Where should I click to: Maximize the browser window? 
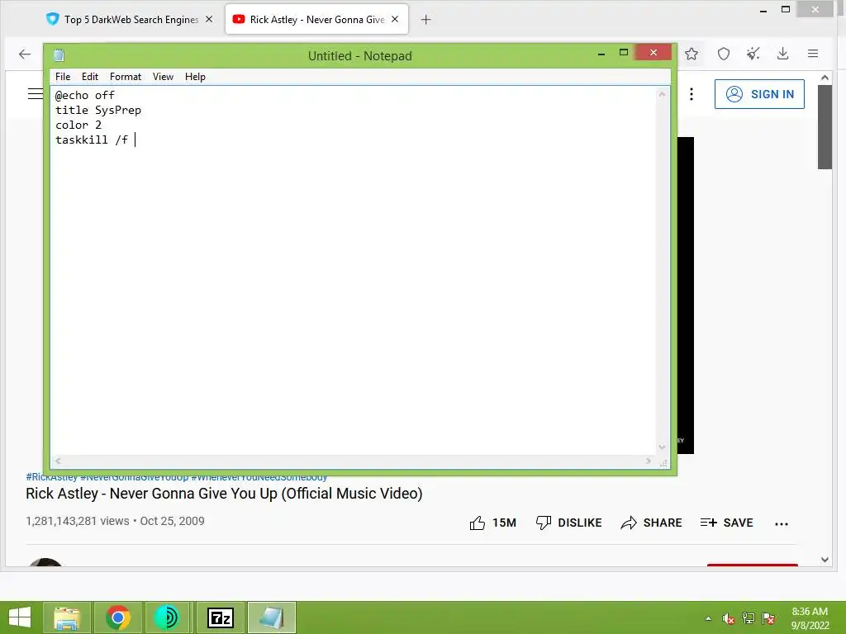(787, 9)
